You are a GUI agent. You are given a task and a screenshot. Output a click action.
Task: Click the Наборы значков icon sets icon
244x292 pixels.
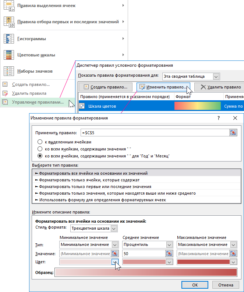[8, 71]
